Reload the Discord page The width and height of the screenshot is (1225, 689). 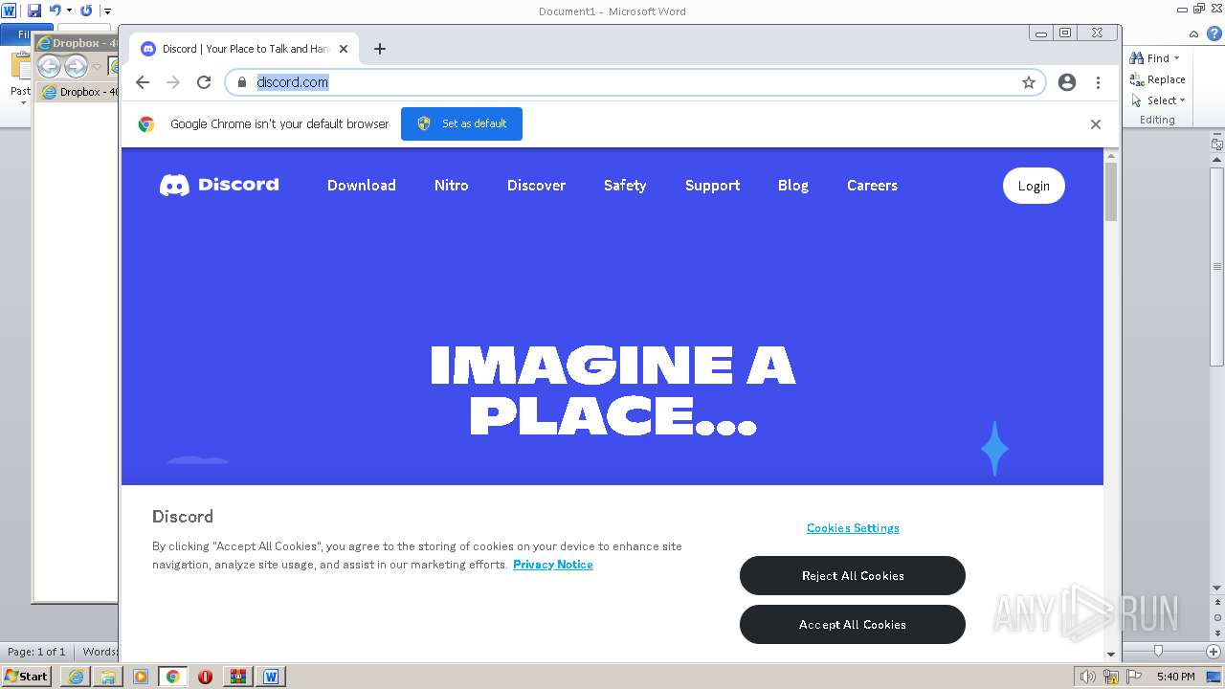click(204, 82)
